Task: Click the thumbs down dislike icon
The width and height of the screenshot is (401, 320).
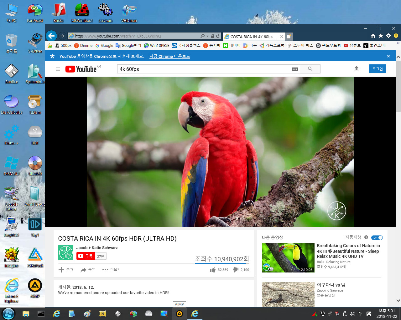Action: [236, 269]
